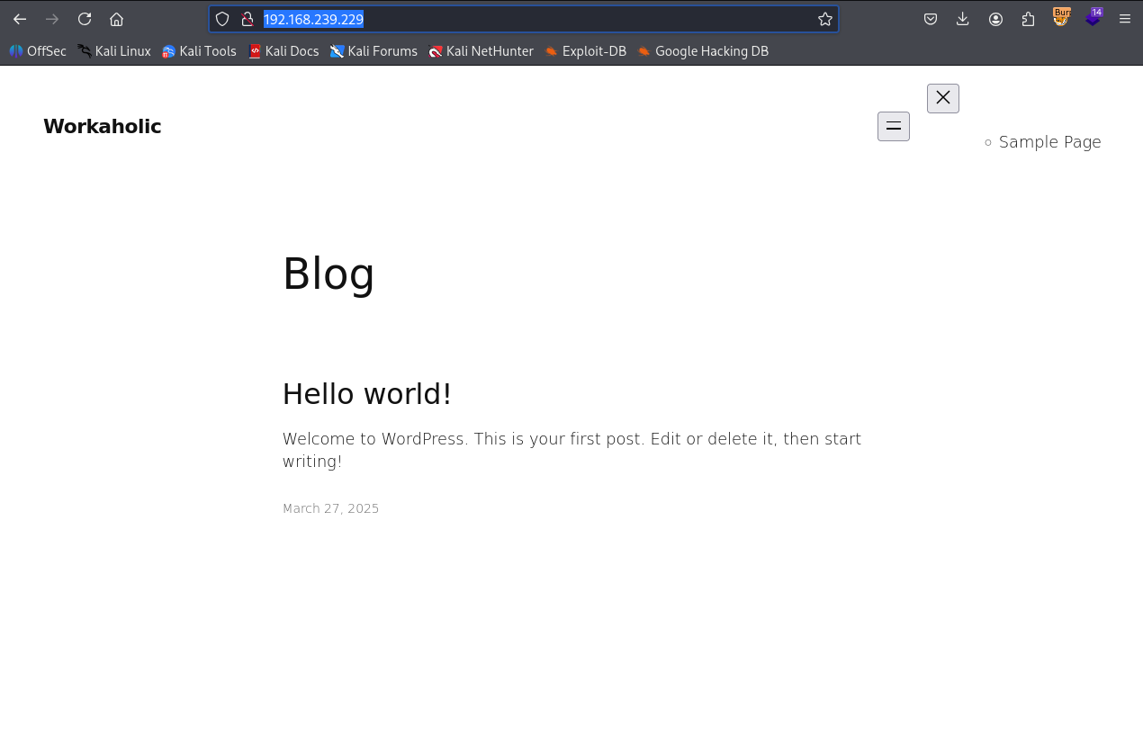1143x745 pixels.
Task: Click the Workaholic site title
Action: pos(102,127)
